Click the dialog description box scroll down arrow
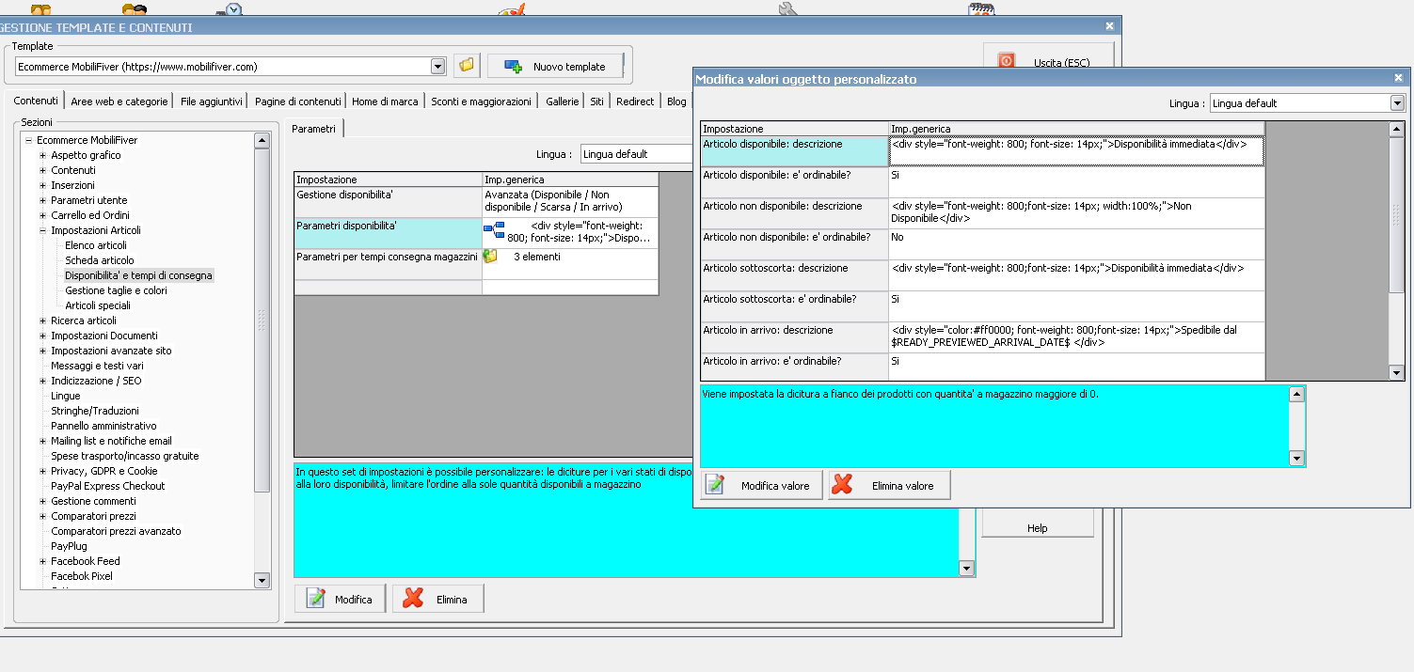Screen dimensions: 1414x672 1297,459
